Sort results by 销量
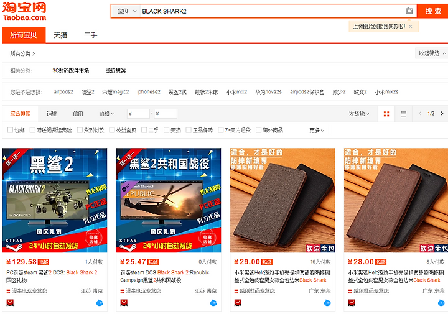448x314 pixels. pos(52,114)
